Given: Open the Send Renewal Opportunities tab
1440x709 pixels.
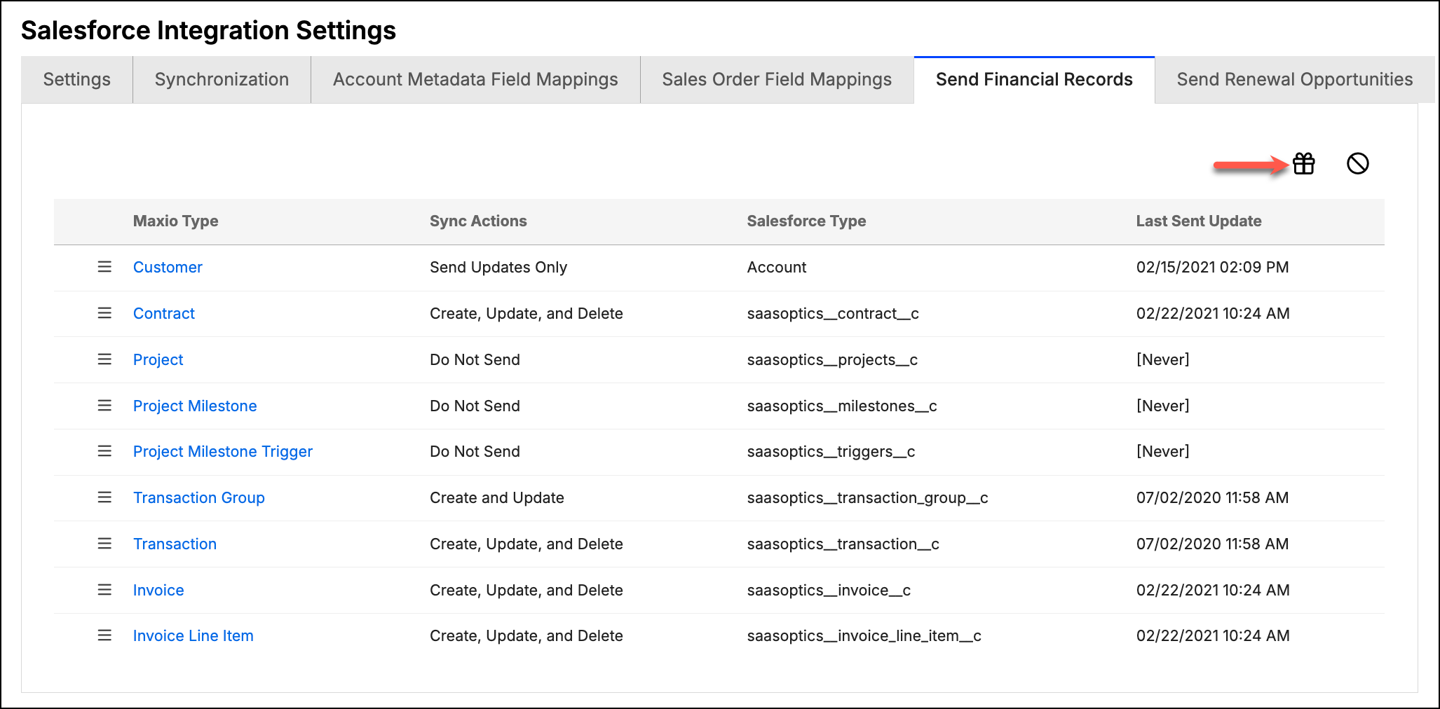Looking at the screenshot, I should pos(1295,80).
